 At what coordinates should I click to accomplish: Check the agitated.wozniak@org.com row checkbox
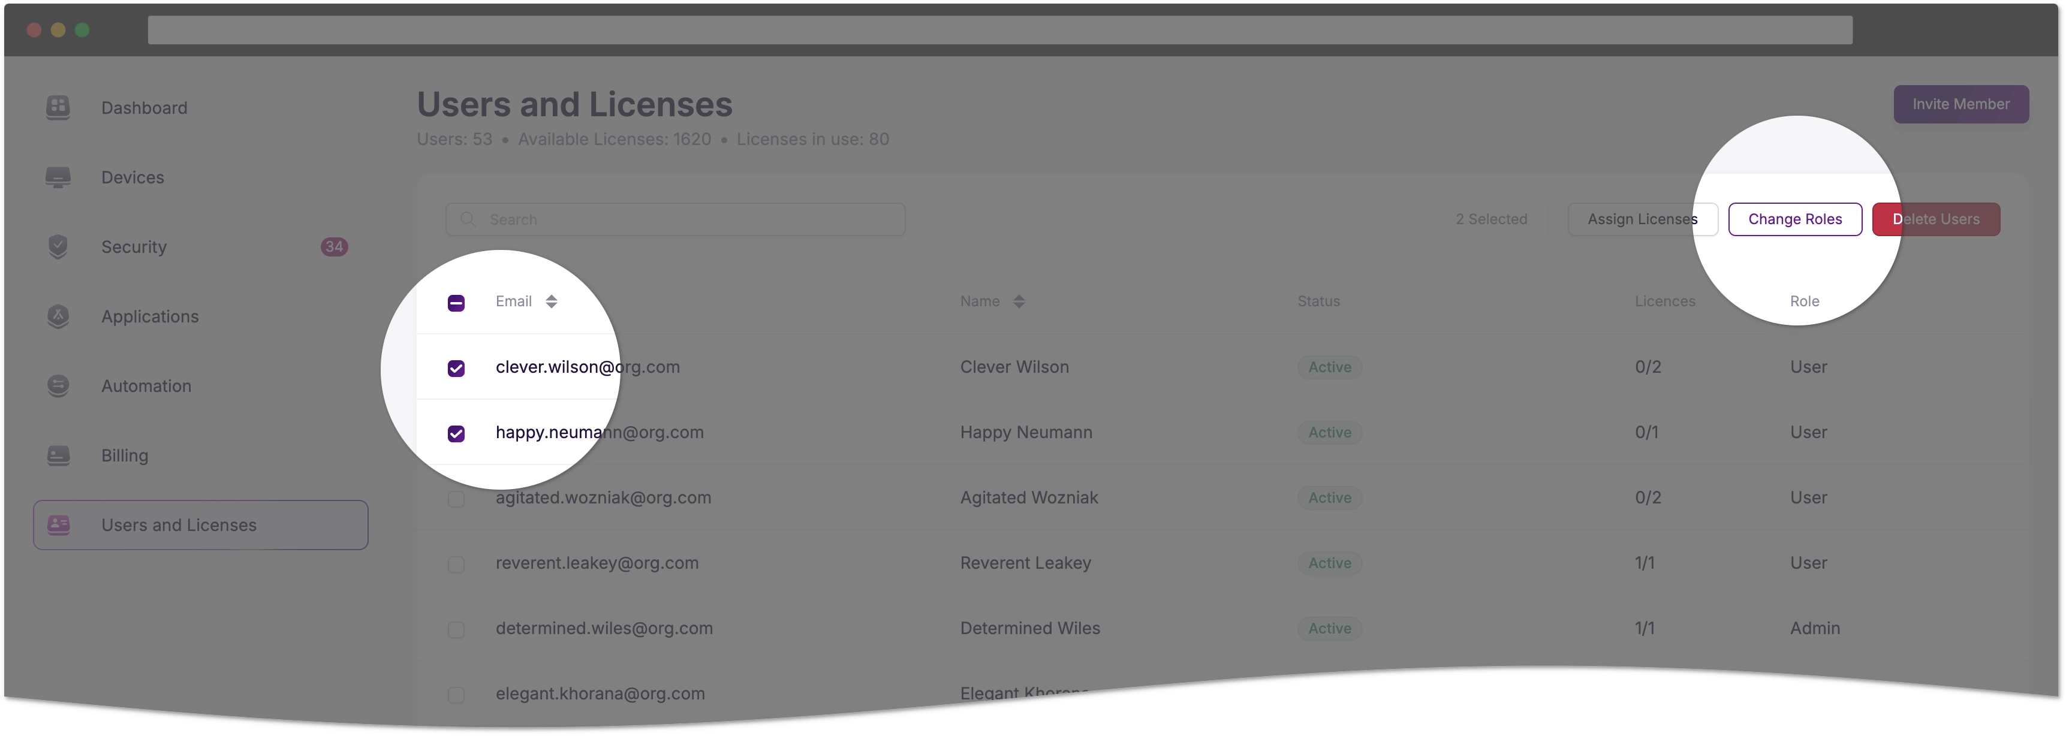456,499
